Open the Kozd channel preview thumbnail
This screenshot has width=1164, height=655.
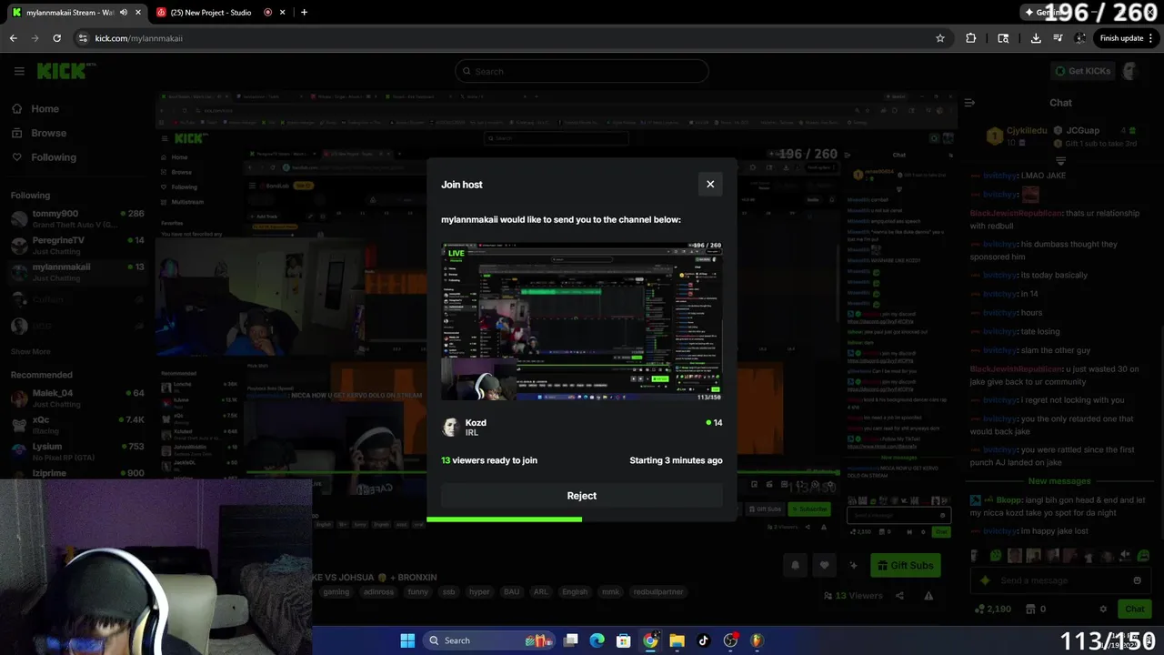click(x=582, y=321)
